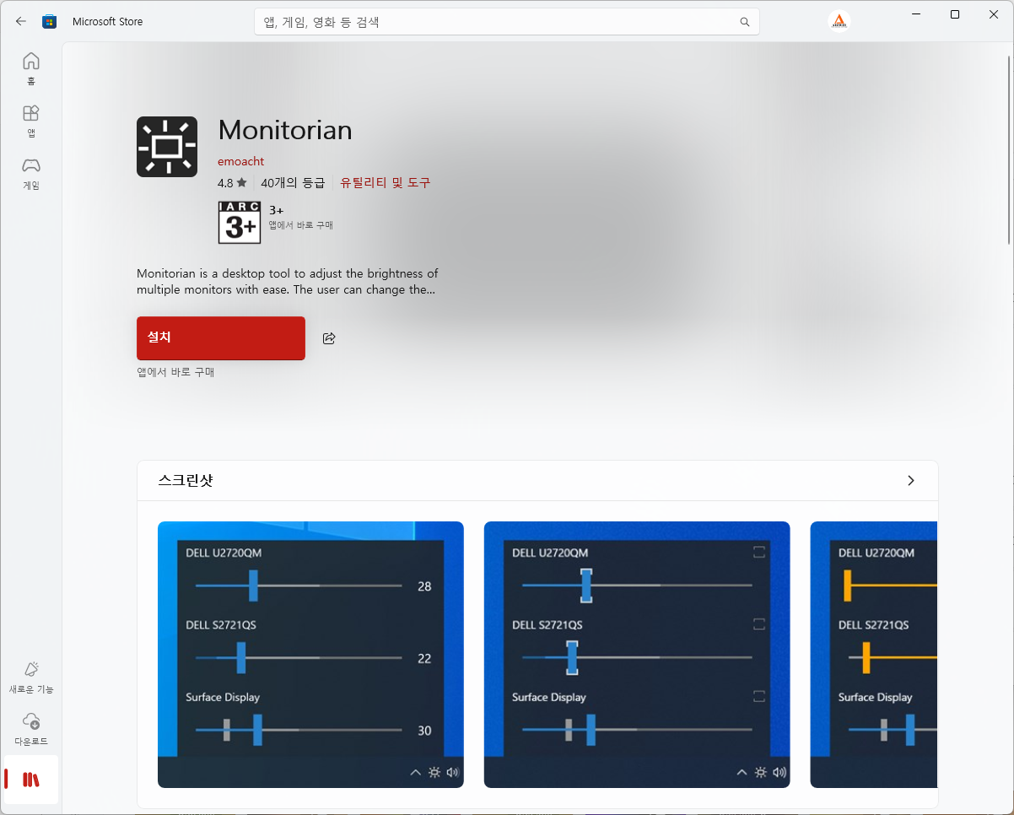Open the user profile avatar
The image size is (1014, 815).
[839, 21]
